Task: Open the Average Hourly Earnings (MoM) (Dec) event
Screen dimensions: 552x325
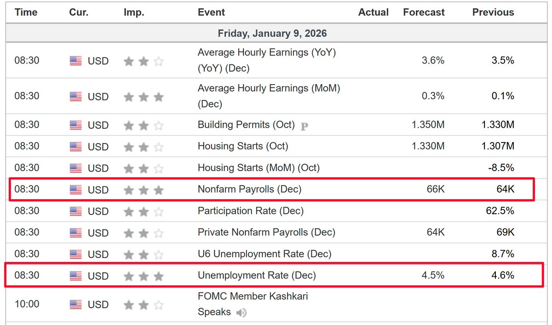Action: [x=269, y=96]
